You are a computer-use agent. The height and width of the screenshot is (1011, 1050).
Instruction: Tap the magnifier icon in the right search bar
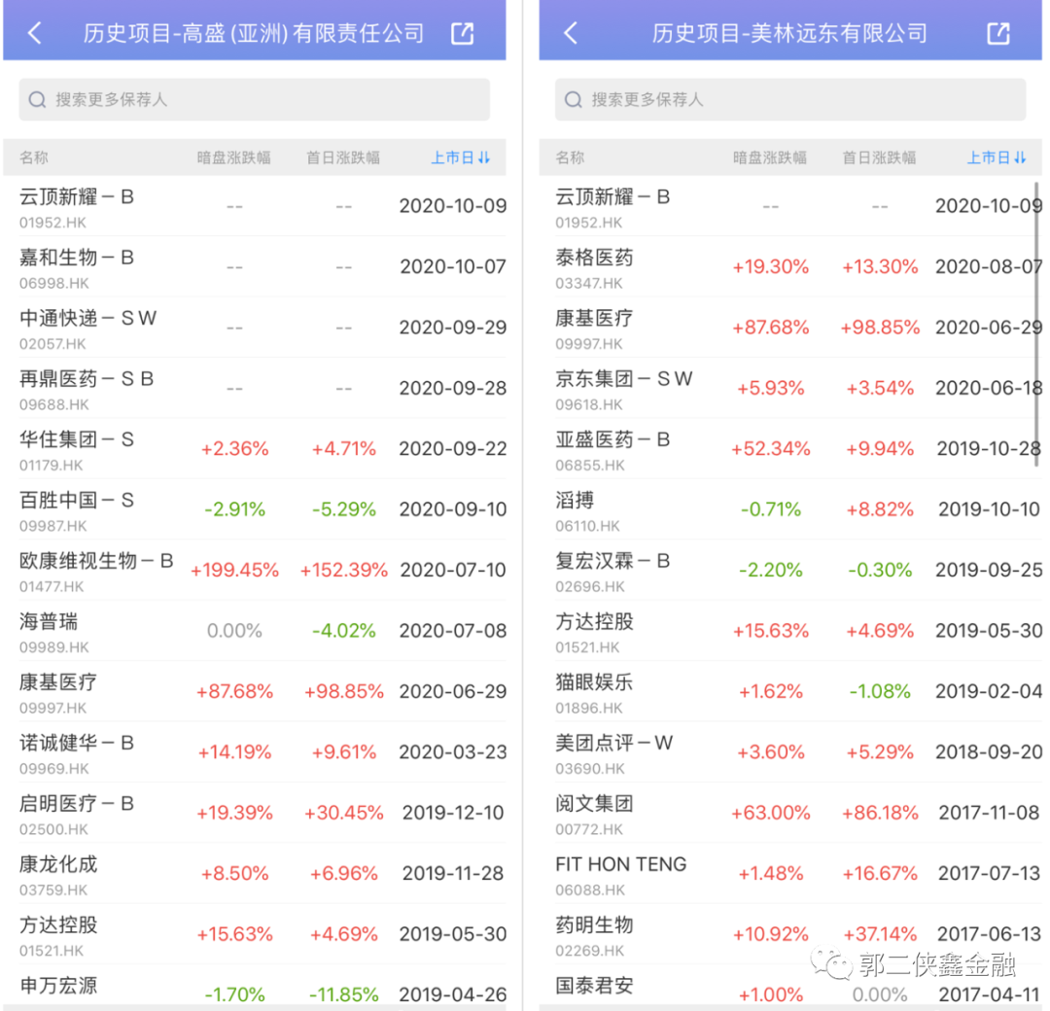(574, 100)
